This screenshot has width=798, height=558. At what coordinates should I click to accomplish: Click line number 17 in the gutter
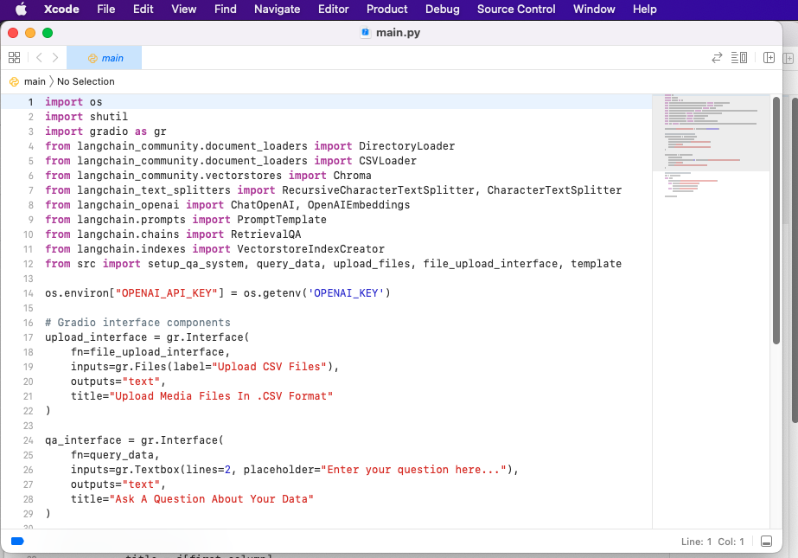click(28, 337)
